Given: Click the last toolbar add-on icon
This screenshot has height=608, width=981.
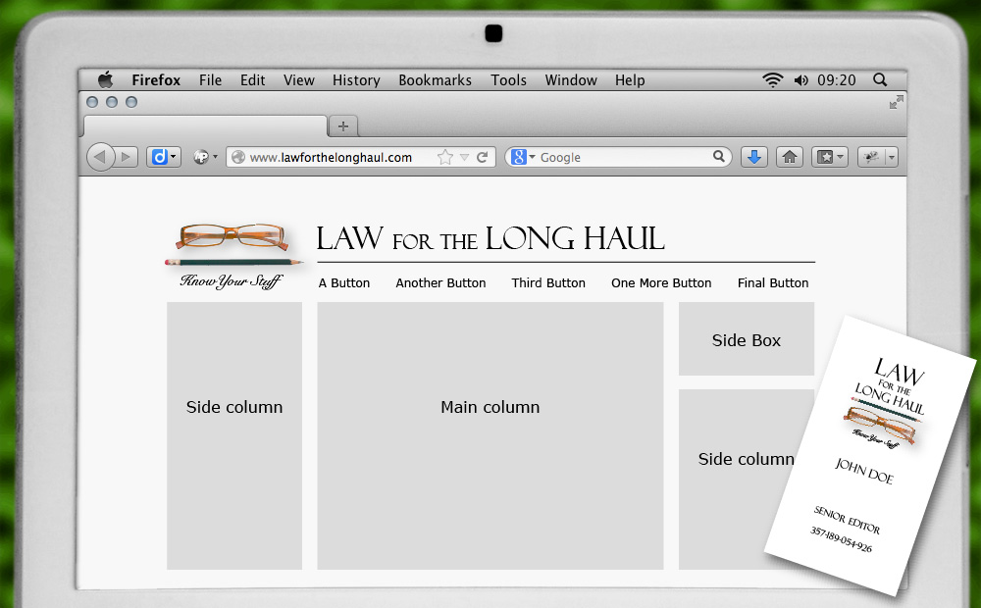Looking at the screenshot, I should [x=871, y=157].
